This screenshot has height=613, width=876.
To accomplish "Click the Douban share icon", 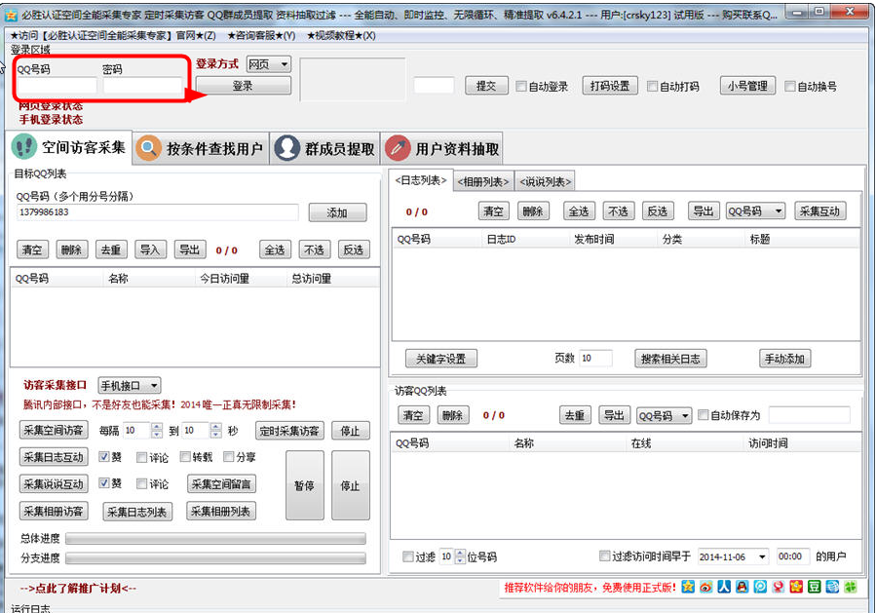I will [x=814, y=588].
